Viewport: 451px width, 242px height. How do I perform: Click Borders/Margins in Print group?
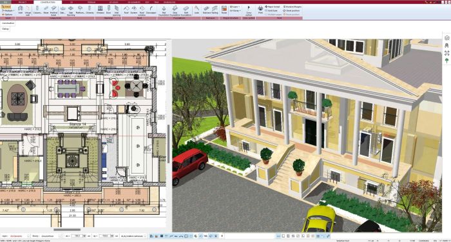pos(293,6)
